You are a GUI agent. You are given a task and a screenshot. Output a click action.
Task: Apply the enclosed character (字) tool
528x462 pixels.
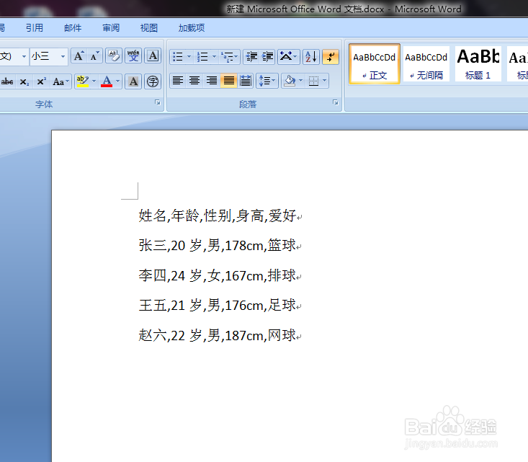tap(153, 81)
